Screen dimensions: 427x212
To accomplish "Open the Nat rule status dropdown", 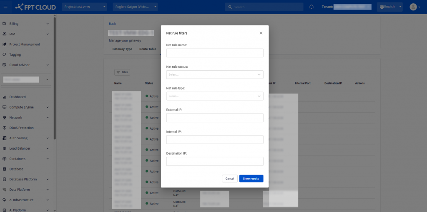I will [x=214, y=74].
